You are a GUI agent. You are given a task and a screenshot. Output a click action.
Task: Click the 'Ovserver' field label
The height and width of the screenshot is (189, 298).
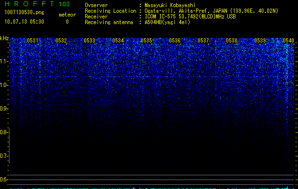pyautogui.click(x=96, y=5)
